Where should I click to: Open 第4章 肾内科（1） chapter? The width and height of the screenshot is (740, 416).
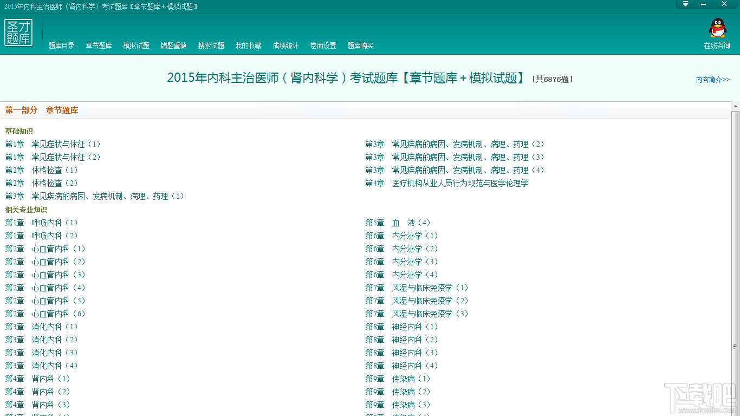[38, 379]
